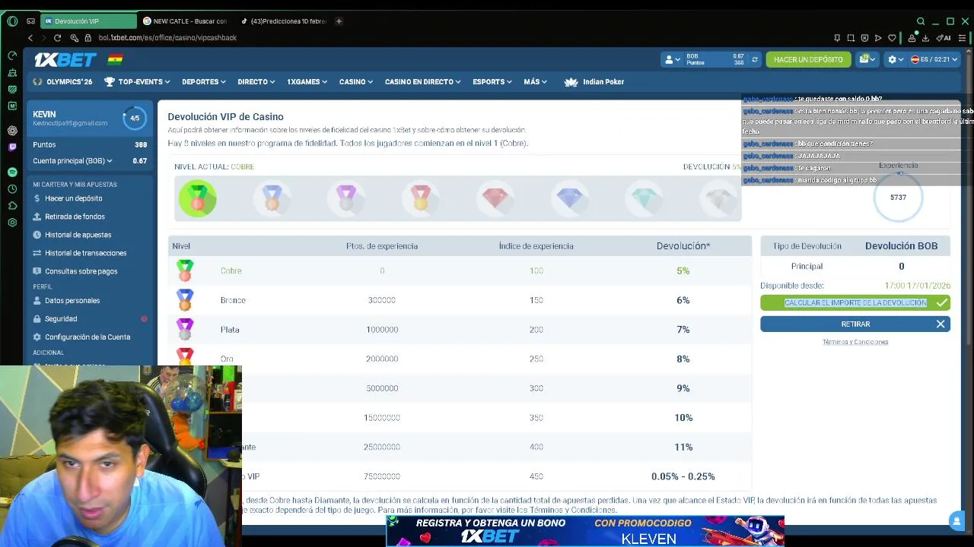The width and height of the screenshot is (974, 547).
Task: Click the 4/5 profile progress circle
Action: 135,118
